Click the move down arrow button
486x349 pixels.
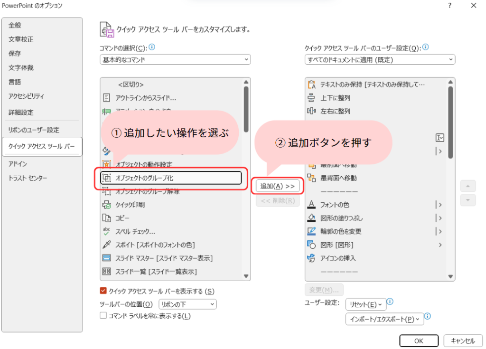point(467,200)
